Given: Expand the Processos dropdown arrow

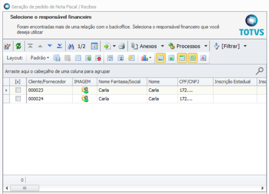Looking at the screenshot, I should [206, 46].
